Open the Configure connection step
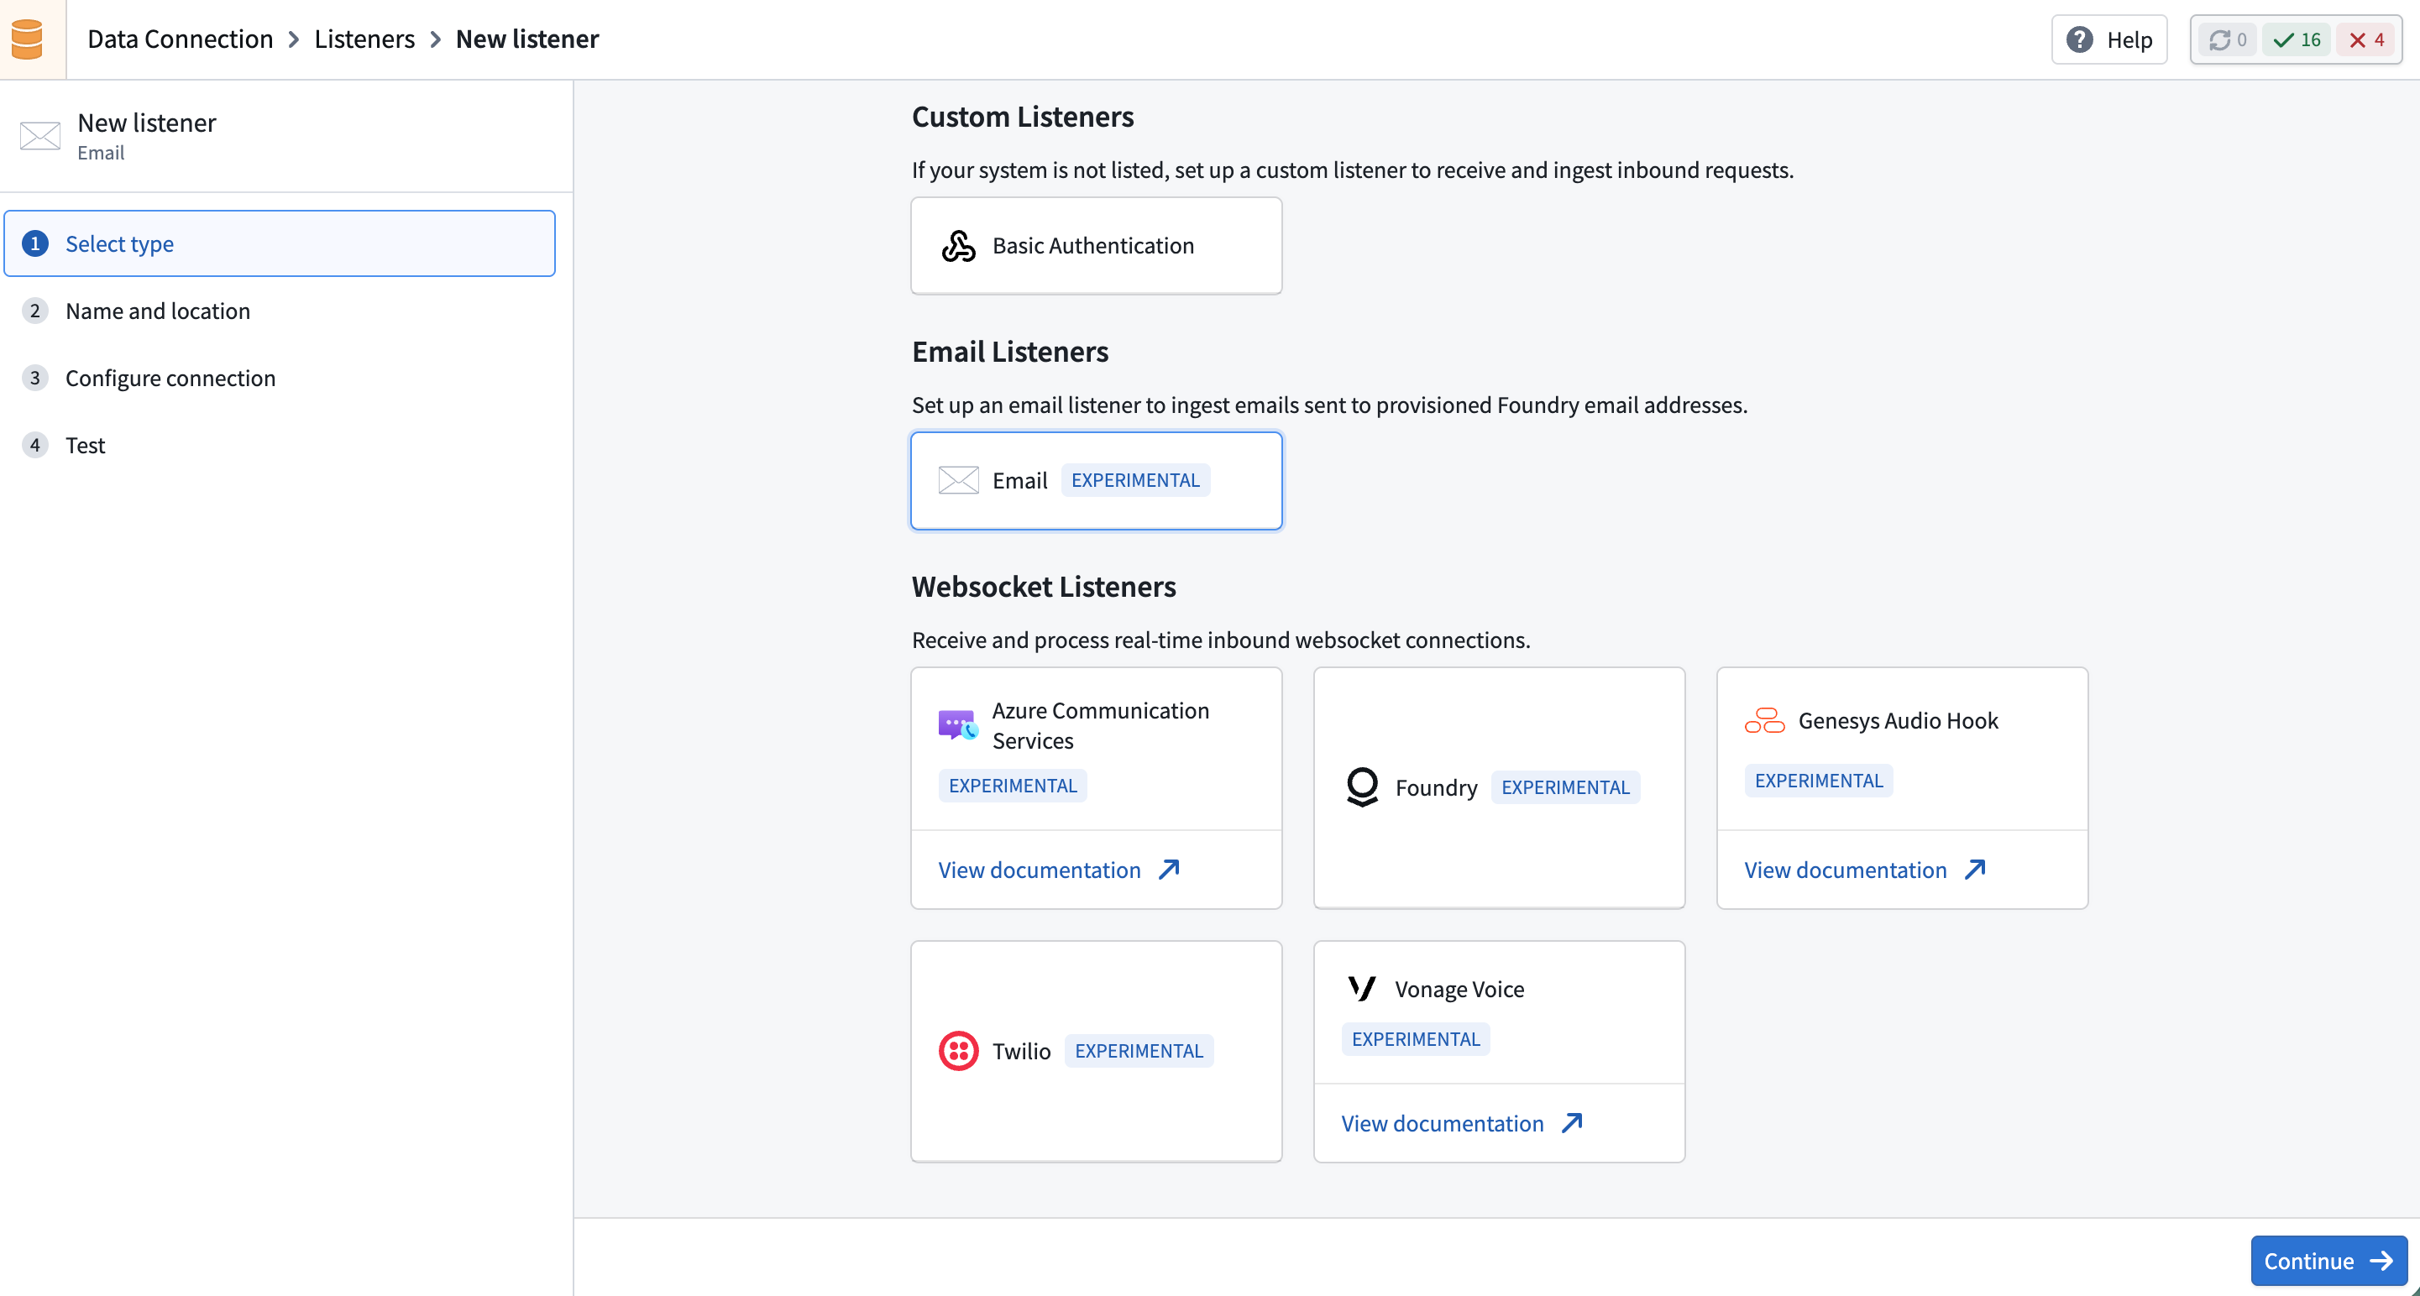This screenshot has width=2420, height=1296. click(170, 378)
